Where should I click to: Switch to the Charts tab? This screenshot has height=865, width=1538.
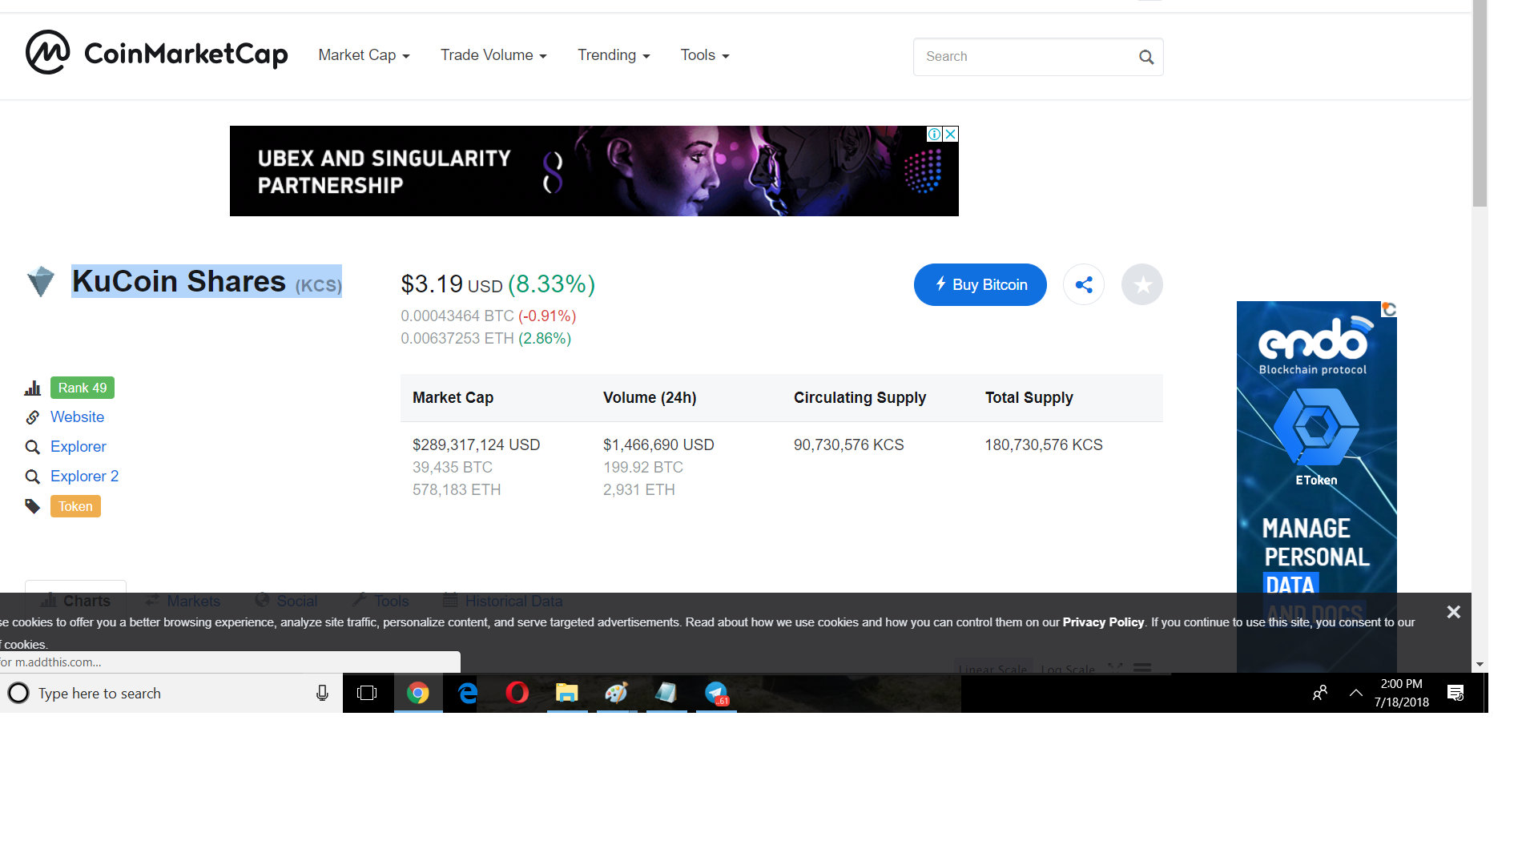coord(75,600)
